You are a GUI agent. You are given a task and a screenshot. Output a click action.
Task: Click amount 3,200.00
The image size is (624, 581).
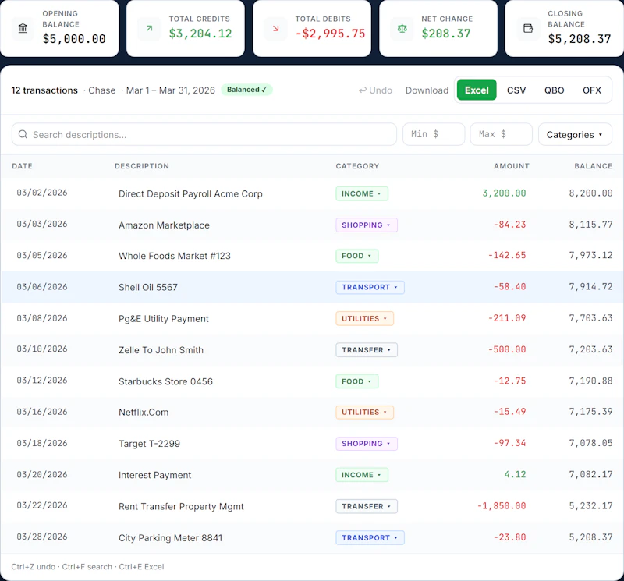(x=504, y=193)
